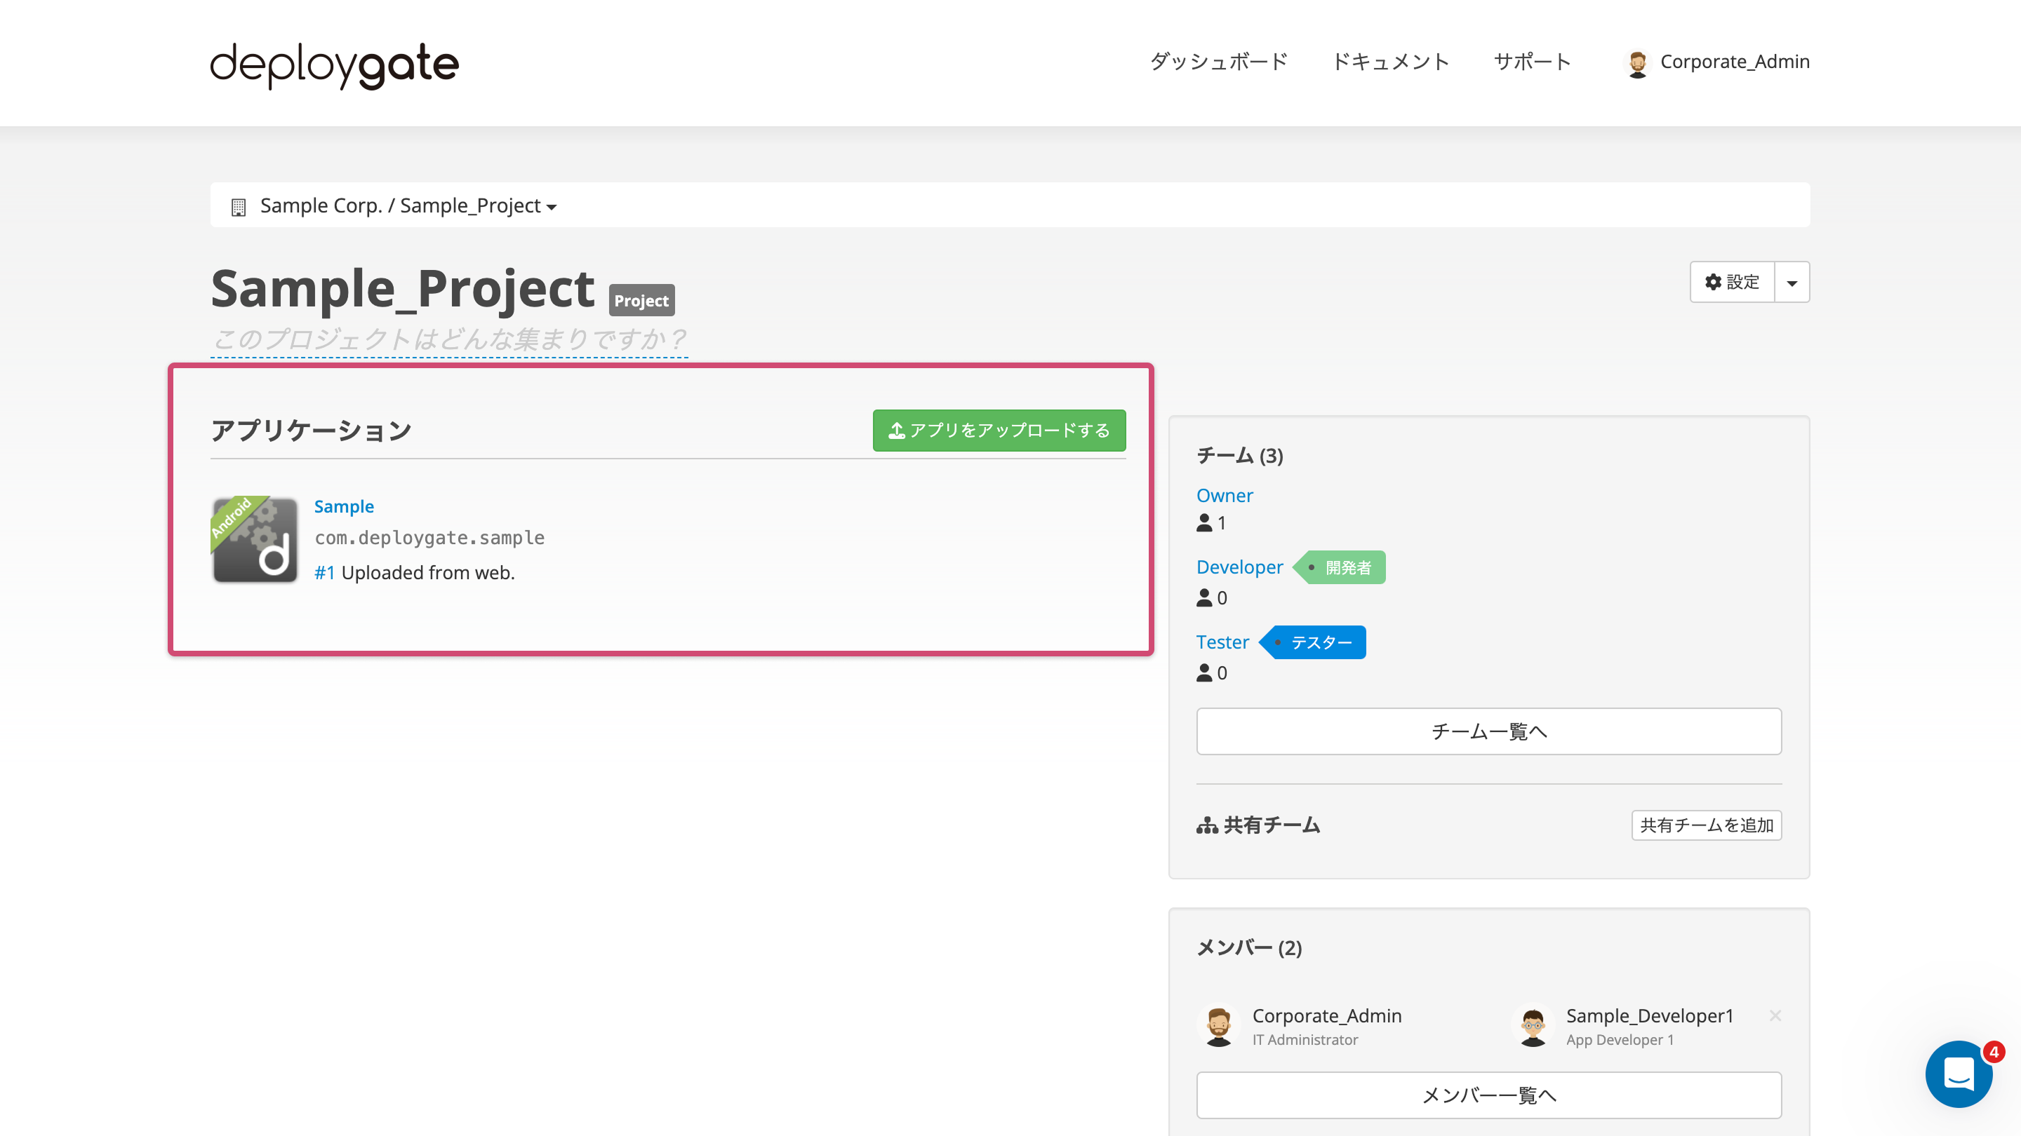
Task: Open the Tester team link
Action: pyautogui.click(x=1222, y=642)
